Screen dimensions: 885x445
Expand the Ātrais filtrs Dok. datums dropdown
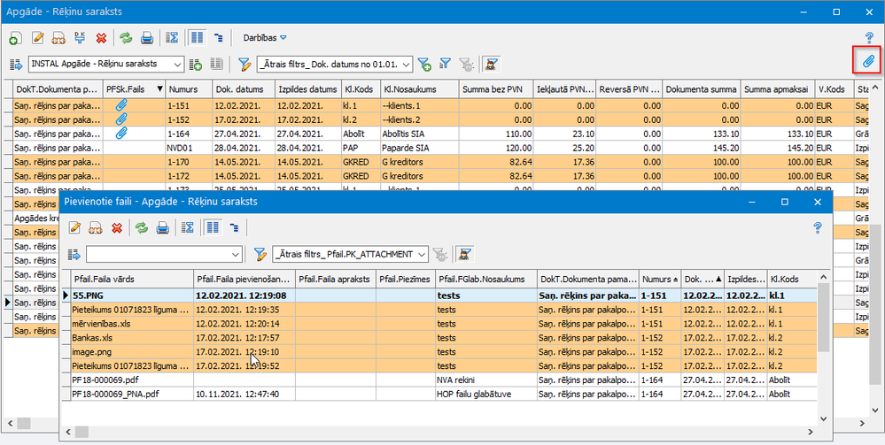click(x=407, y=64)
